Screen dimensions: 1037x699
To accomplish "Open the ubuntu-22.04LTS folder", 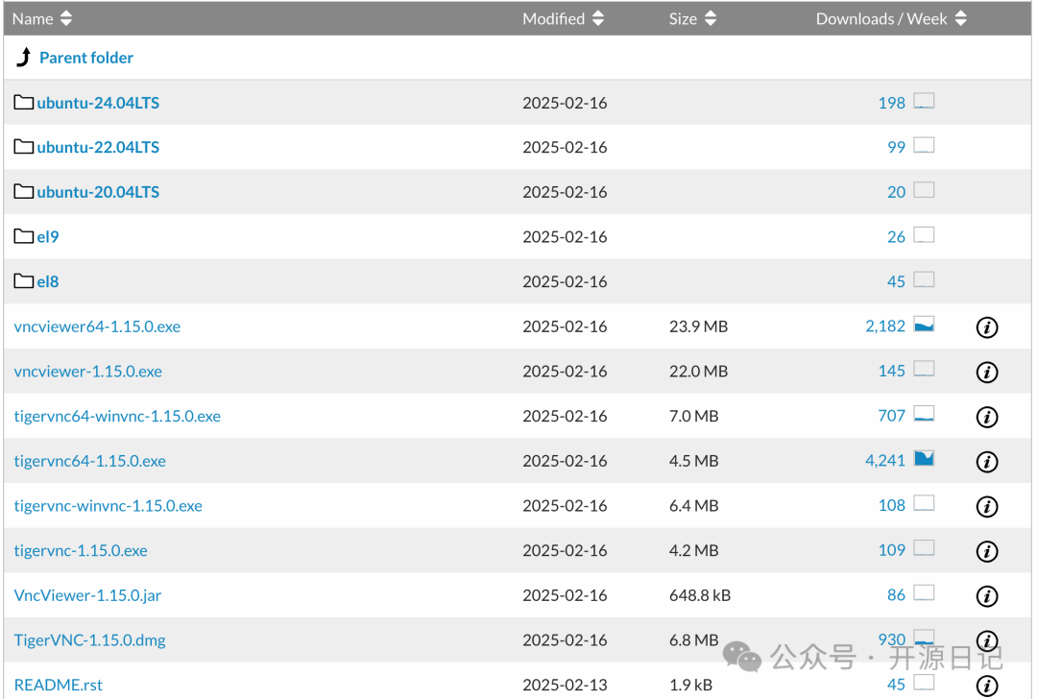I will (x=98, y=147).
